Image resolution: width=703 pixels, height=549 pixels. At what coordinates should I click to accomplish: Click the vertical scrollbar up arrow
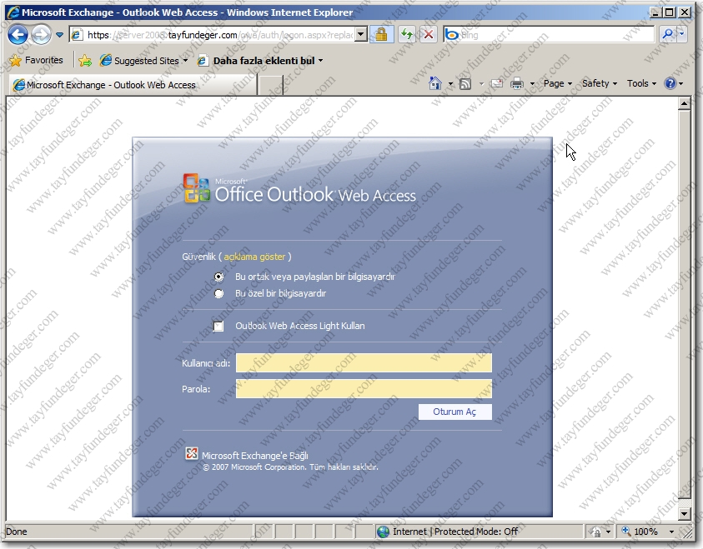(684, 104)
